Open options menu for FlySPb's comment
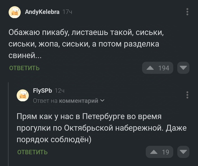The image size is (198, 166). pos(187,95)
